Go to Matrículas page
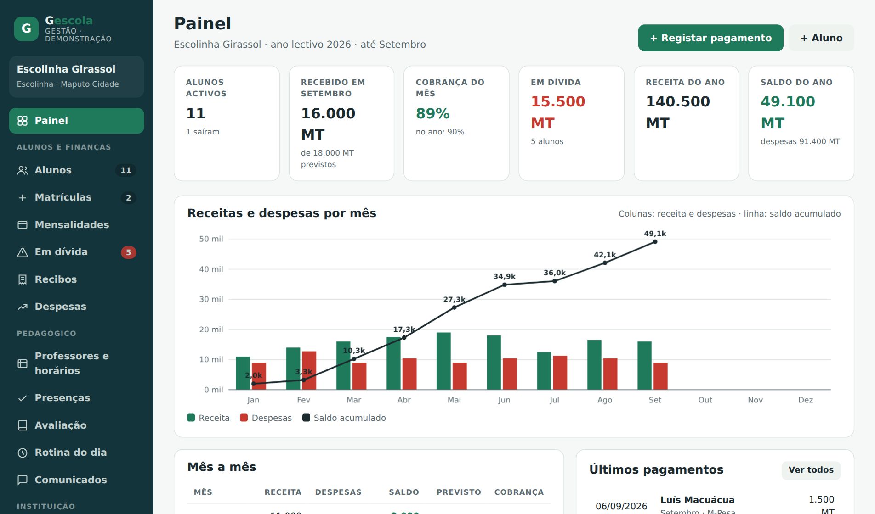This screenshot has height=514, width=875. [76, 197]
